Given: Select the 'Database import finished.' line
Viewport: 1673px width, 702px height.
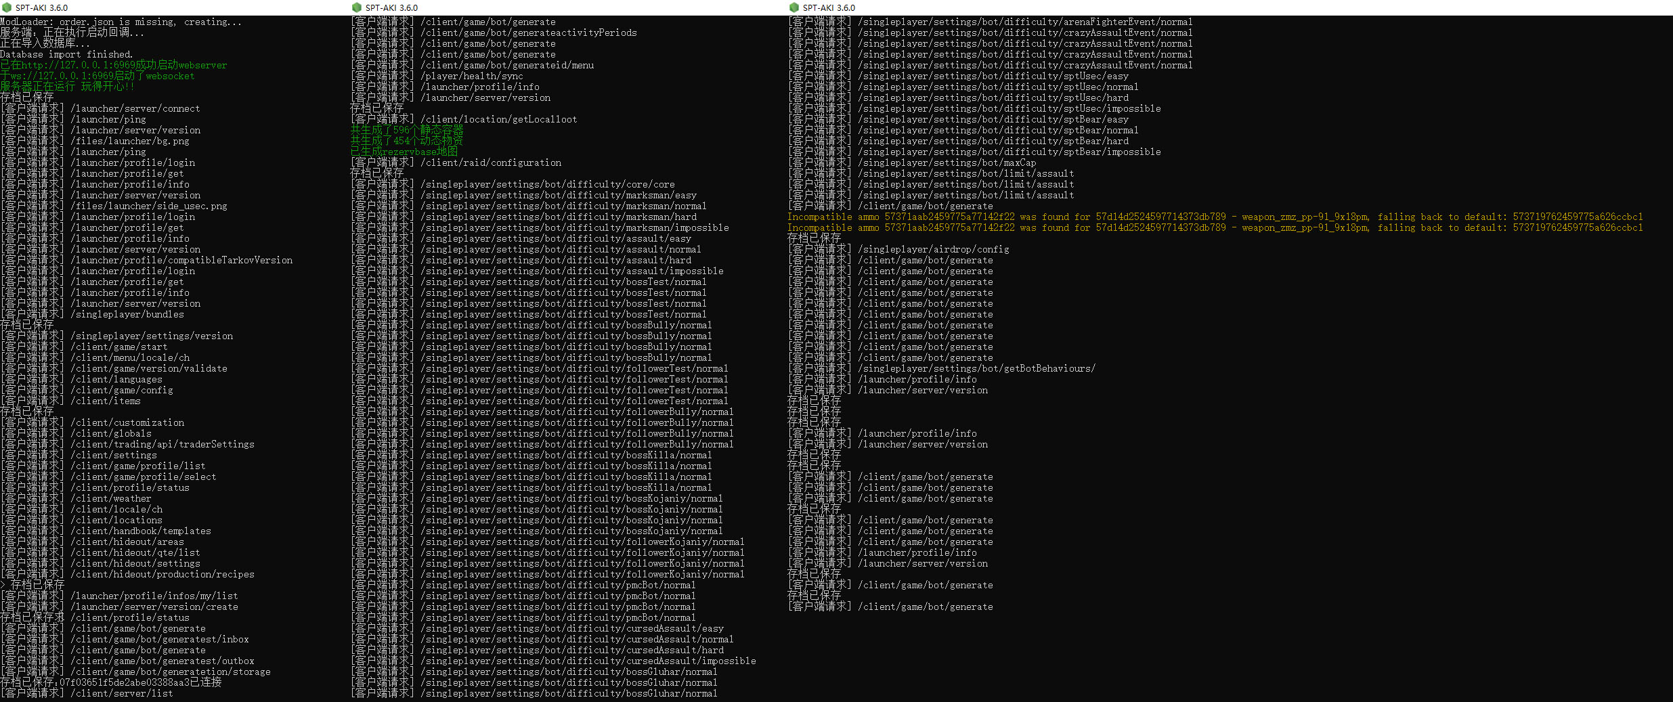Looking at the screenshot, I should 66,54.
